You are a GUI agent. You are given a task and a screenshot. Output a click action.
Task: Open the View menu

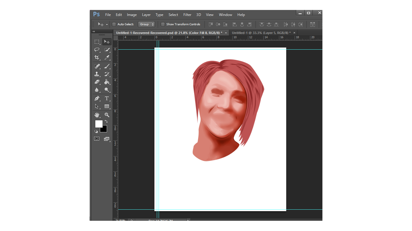click(210, 15)
